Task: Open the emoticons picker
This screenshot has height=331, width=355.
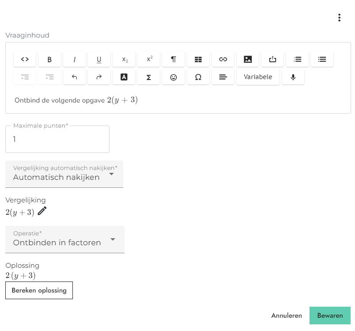Action: point(174,77)
